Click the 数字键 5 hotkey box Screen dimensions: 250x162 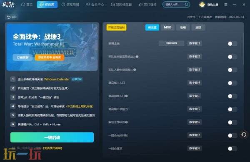195,109
